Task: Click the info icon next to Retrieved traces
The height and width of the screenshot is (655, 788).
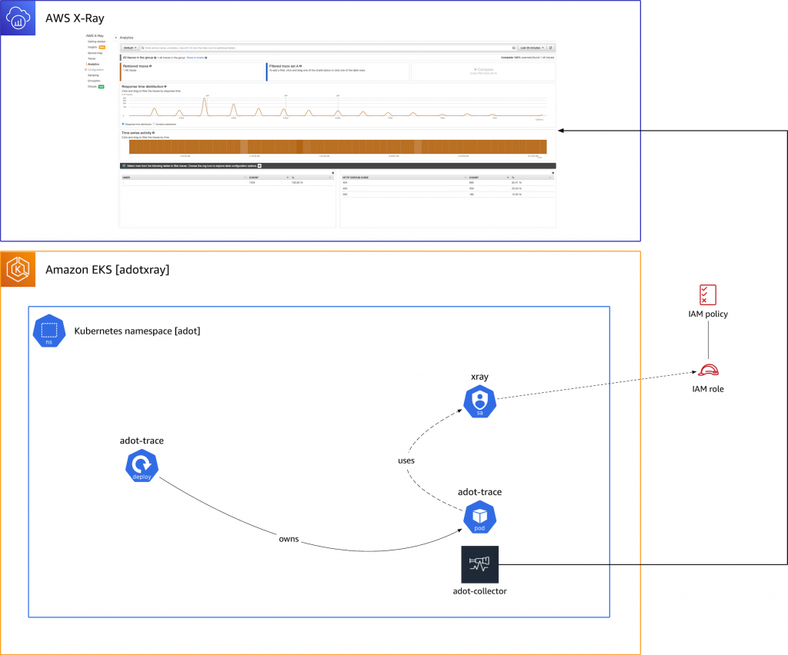Action: click(x=150, y=66)
